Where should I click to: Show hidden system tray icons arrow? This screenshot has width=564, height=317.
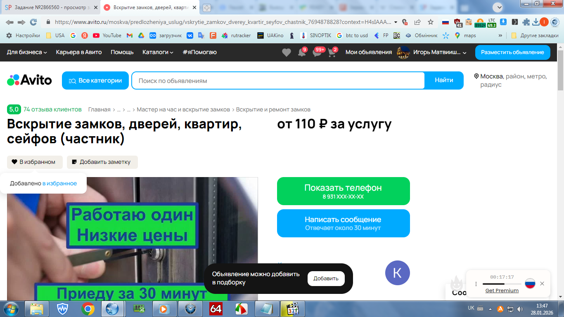pyautogui.click(x=490, y=309)
